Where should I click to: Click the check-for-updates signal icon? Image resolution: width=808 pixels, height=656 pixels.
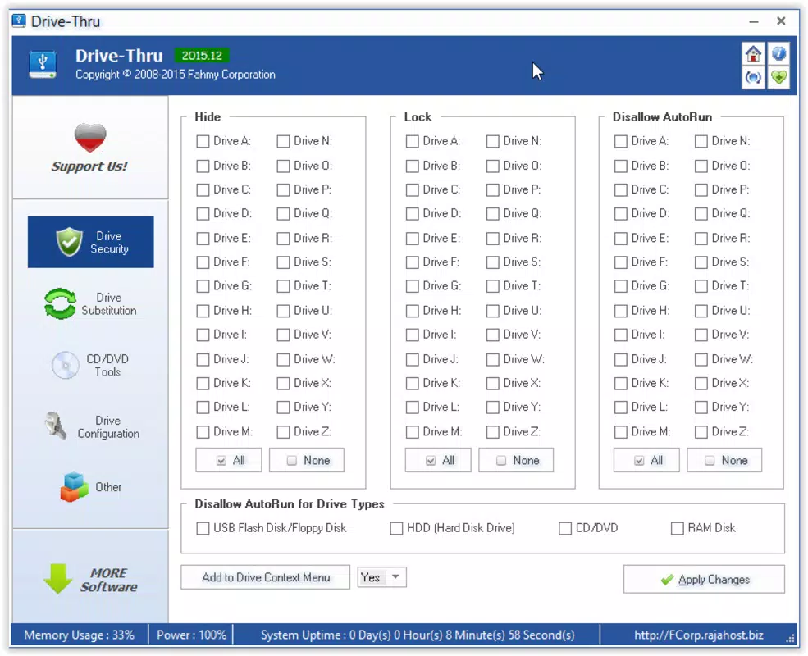click(x=753, y=78)
